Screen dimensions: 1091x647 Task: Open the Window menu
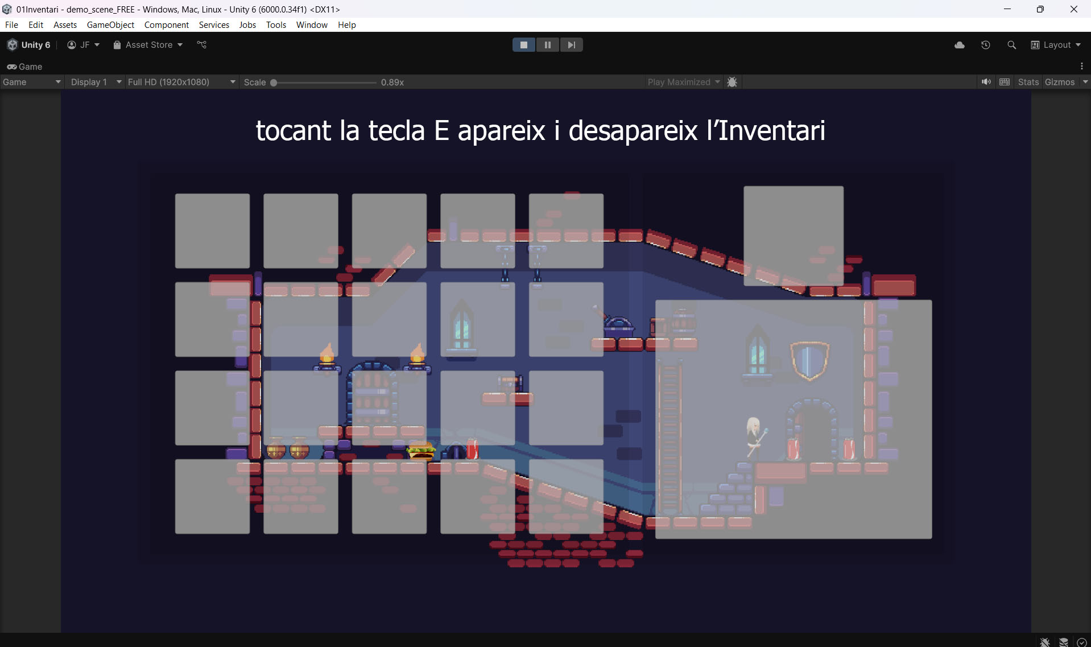(312, 24)
